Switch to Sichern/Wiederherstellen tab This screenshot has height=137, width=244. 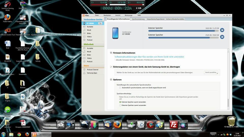coord(175,19)
